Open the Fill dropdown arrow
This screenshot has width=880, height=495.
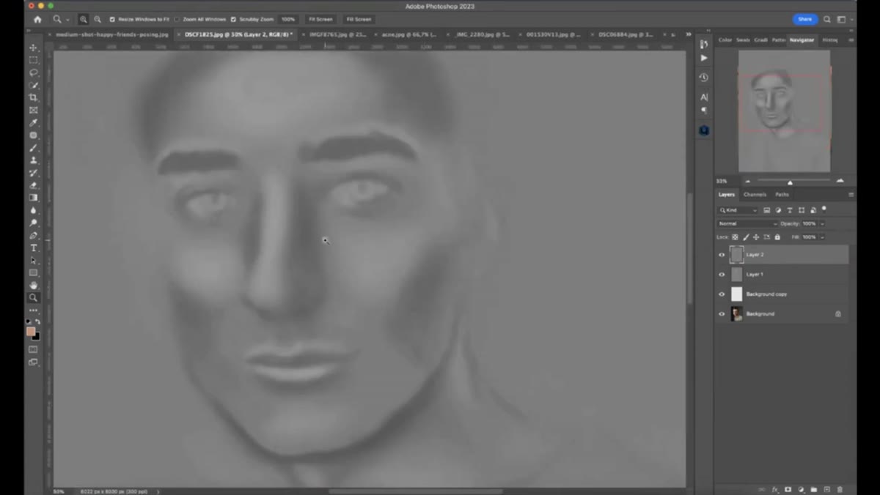pos(822,237)
